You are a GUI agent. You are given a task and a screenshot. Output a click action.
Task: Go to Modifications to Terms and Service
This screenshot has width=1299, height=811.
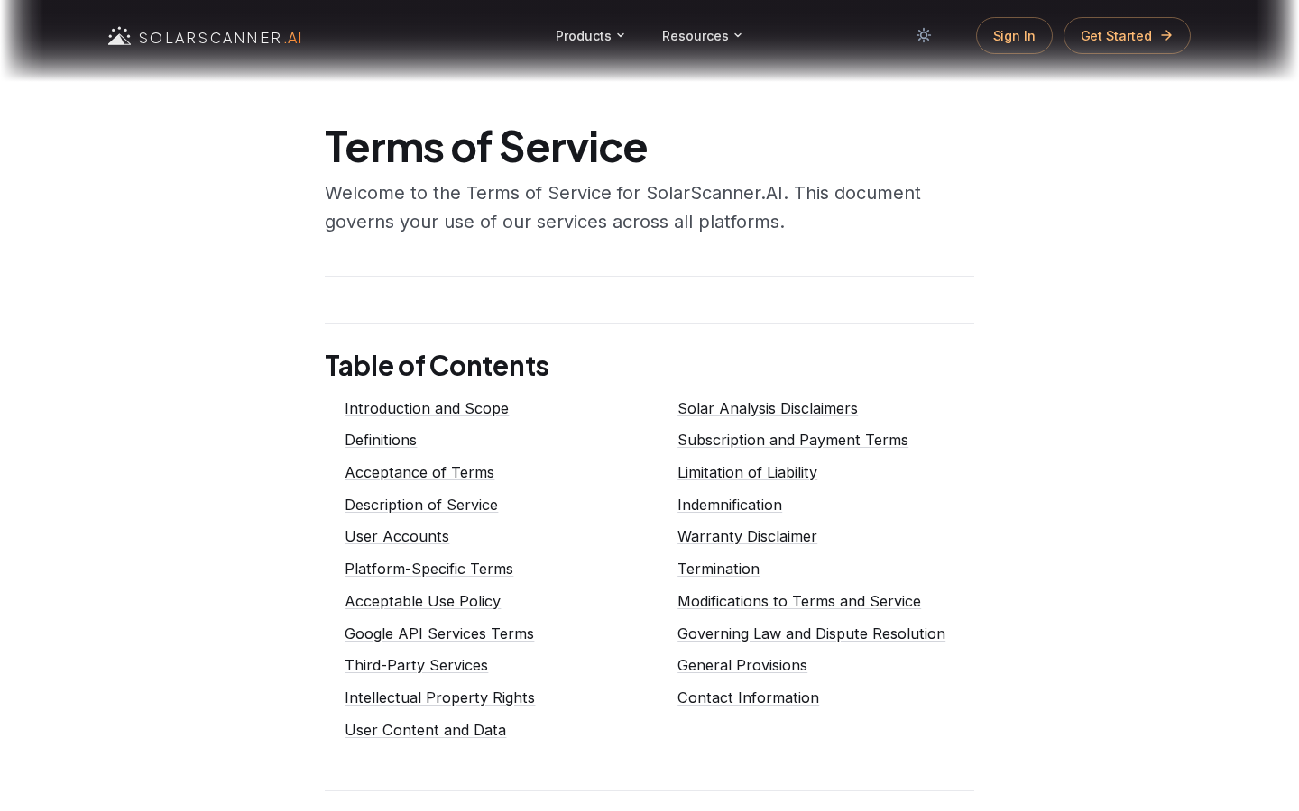799,601
